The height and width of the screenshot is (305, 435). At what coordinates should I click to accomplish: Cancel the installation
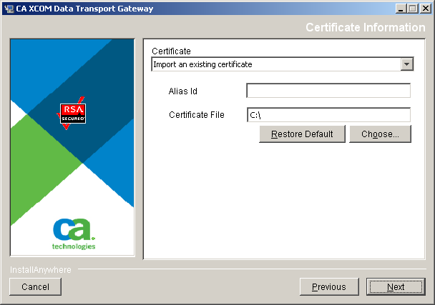[x=35, y=286]
